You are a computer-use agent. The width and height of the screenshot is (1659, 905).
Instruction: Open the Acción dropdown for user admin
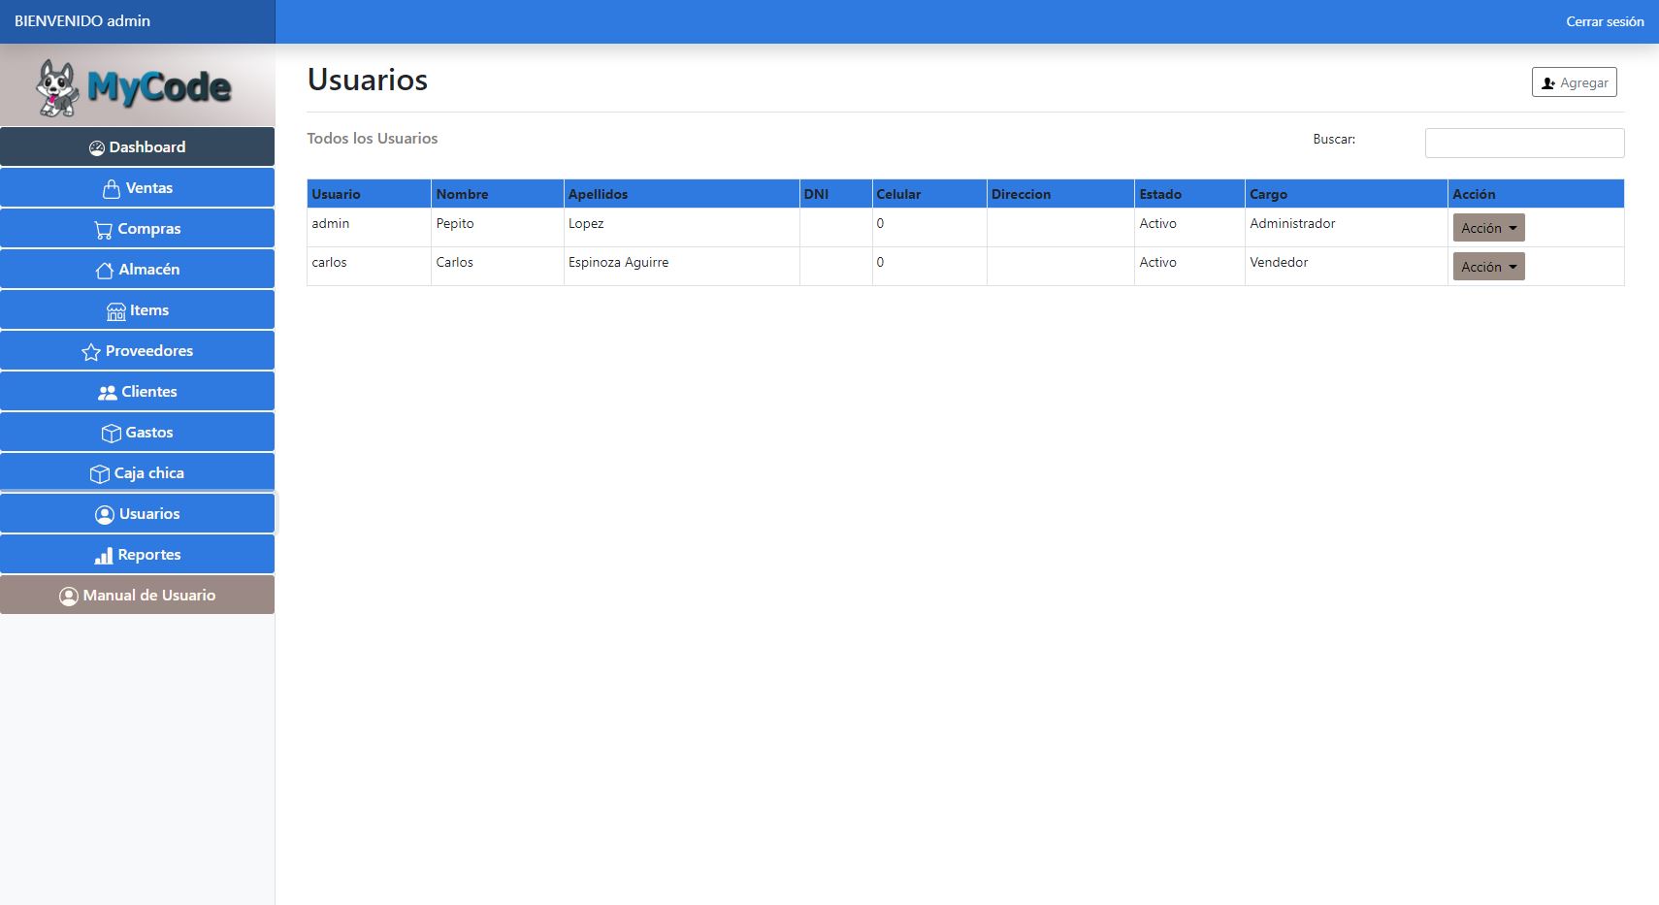coord(1488,228)
